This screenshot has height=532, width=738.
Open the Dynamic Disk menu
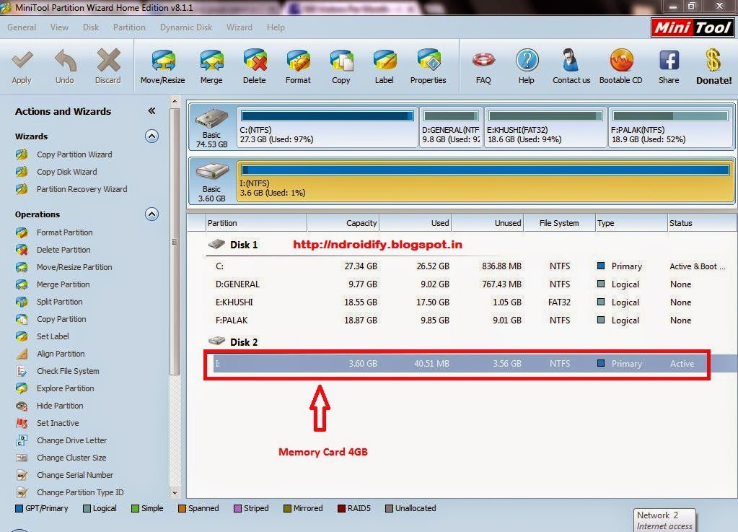point(186,27)
